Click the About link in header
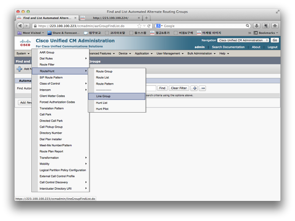295x221 pixels. tap(256, 47)
